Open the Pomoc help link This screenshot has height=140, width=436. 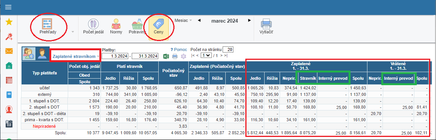179,49
